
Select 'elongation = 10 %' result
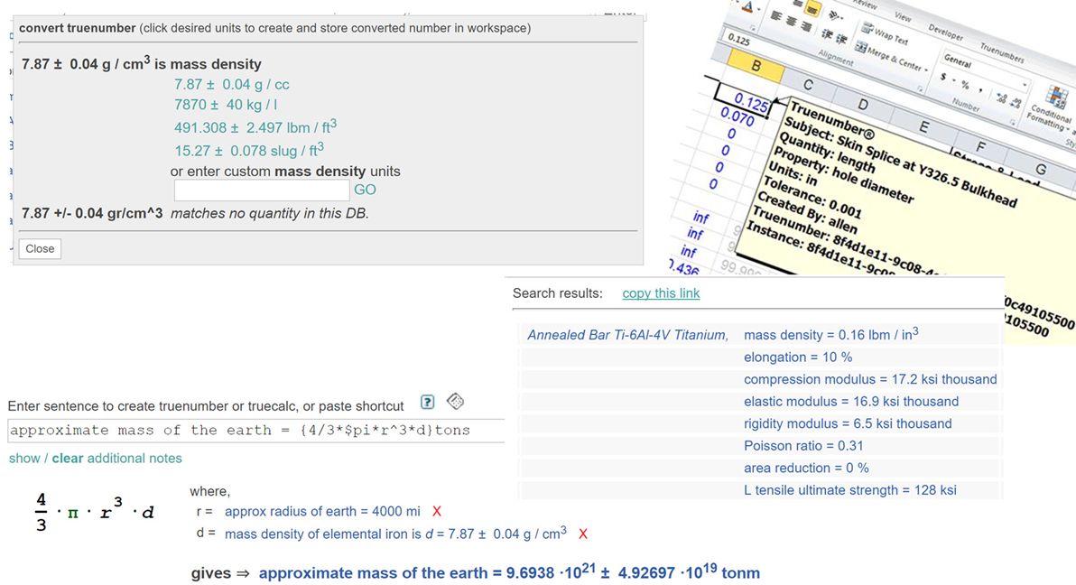click(798, 357)
